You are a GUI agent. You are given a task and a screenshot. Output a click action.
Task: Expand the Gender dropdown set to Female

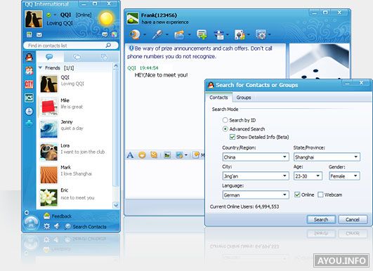point(344,176)
